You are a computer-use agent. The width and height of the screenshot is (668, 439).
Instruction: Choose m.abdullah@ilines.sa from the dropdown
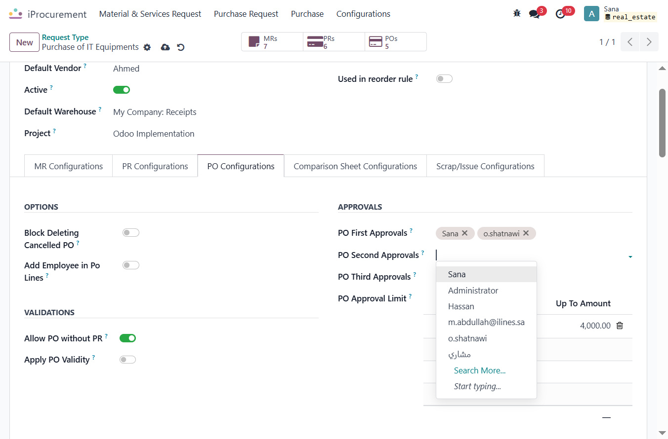[486, 322]
